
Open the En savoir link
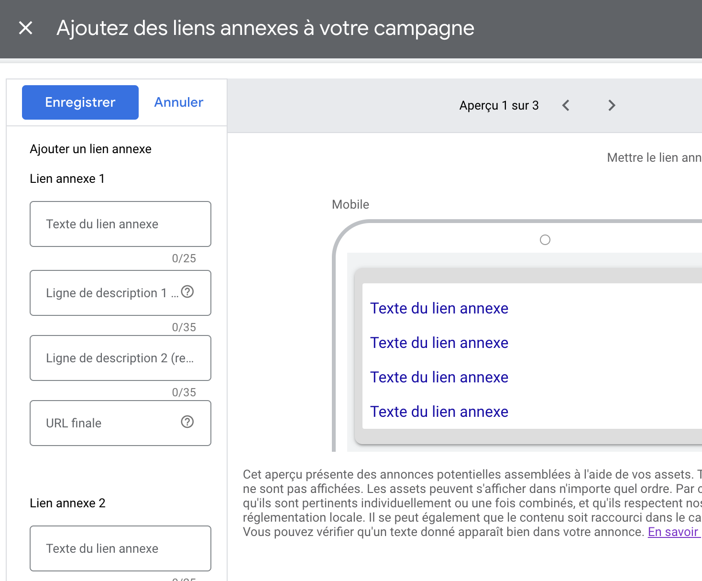673,532
